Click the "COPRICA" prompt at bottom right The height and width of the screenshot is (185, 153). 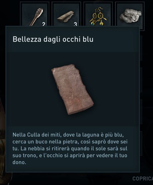click(x=143, y=179)
